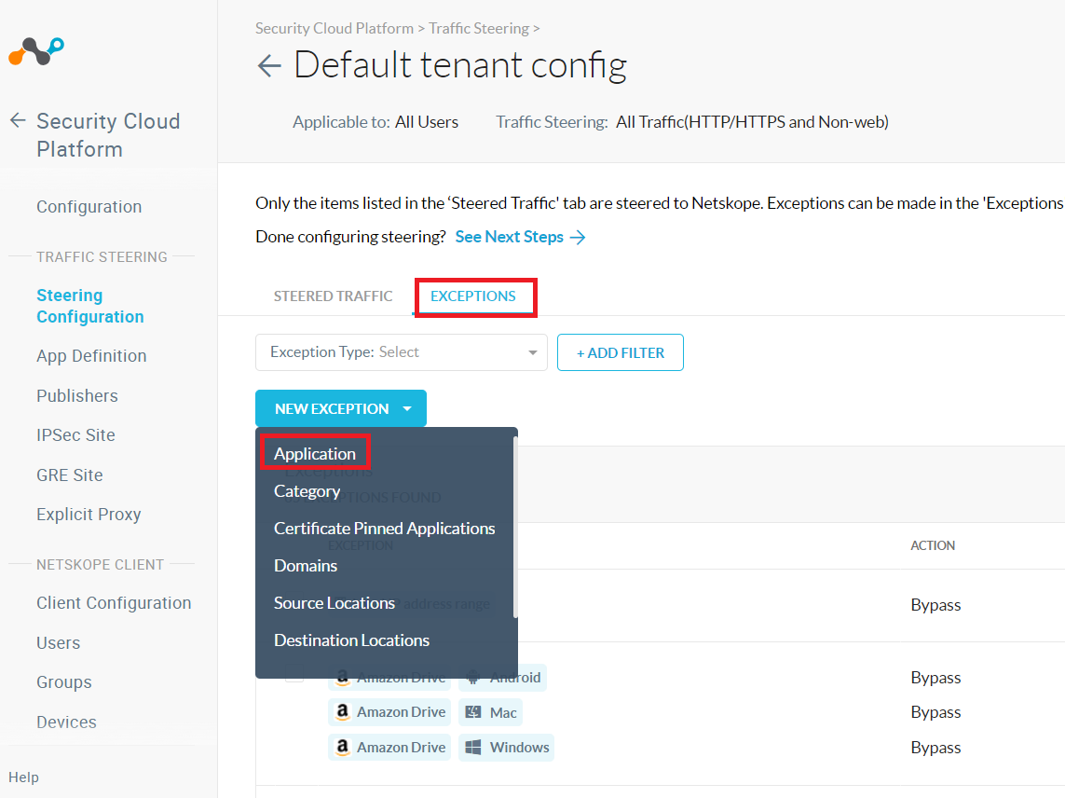Screen dimensions: 1065x798
Task: Click back arrow beside Security Cloud Platform
Action: [x=18, y=121]
